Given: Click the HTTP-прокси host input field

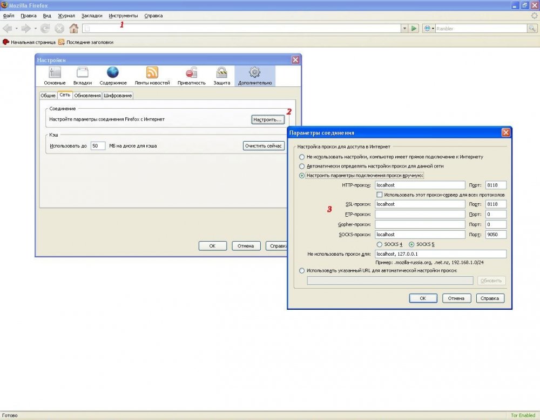Looking at the screenshot, I should click(420, 185).
